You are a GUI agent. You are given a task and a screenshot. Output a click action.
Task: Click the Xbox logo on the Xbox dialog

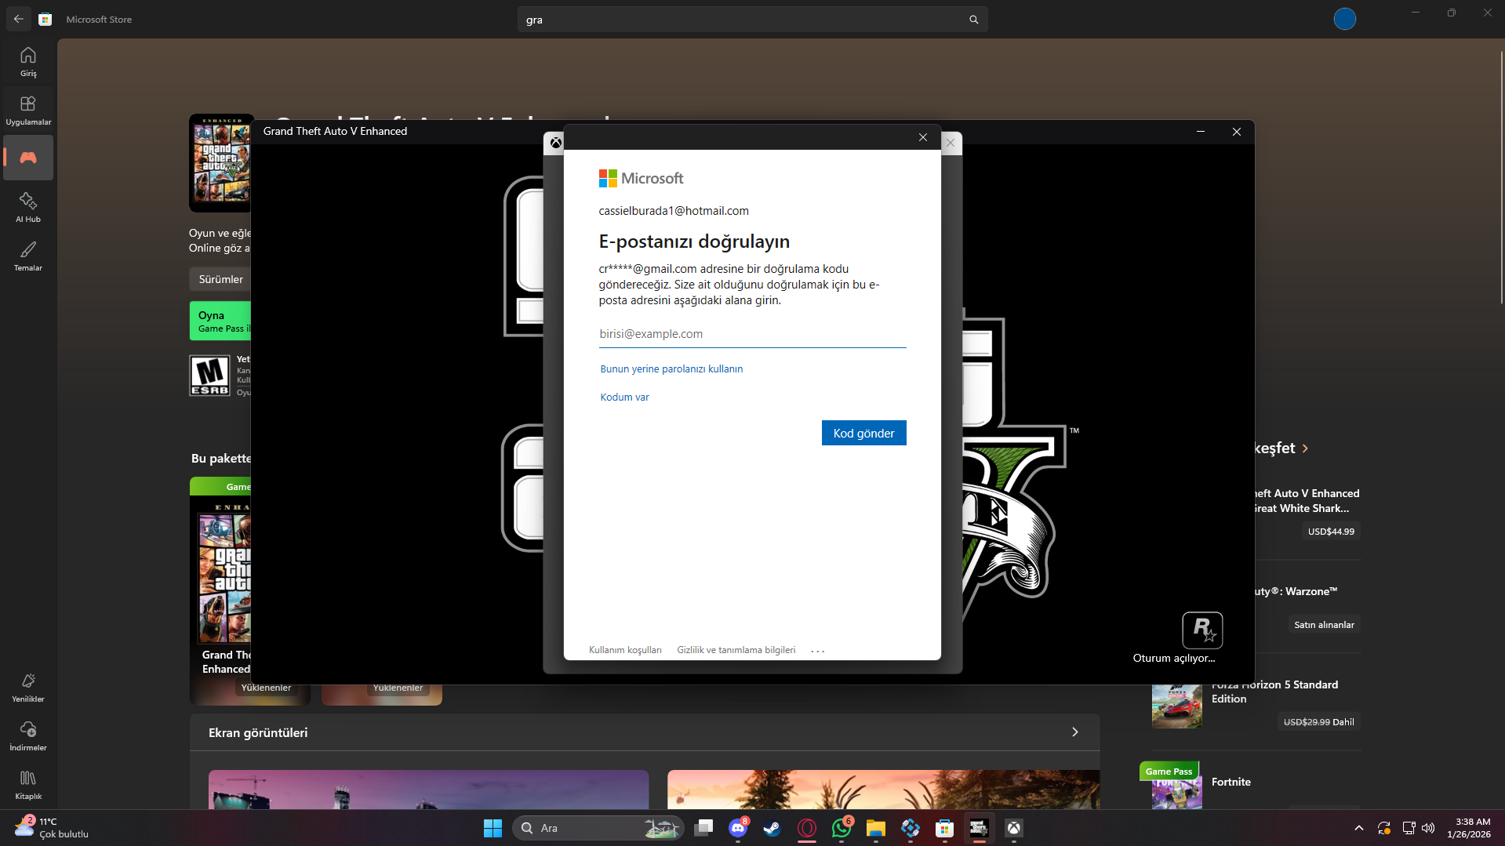pyautogui.click(x=555, y=143)
